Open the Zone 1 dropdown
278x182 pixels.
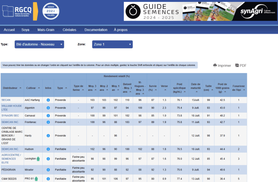pyautogui.click(x=112, y=44)
